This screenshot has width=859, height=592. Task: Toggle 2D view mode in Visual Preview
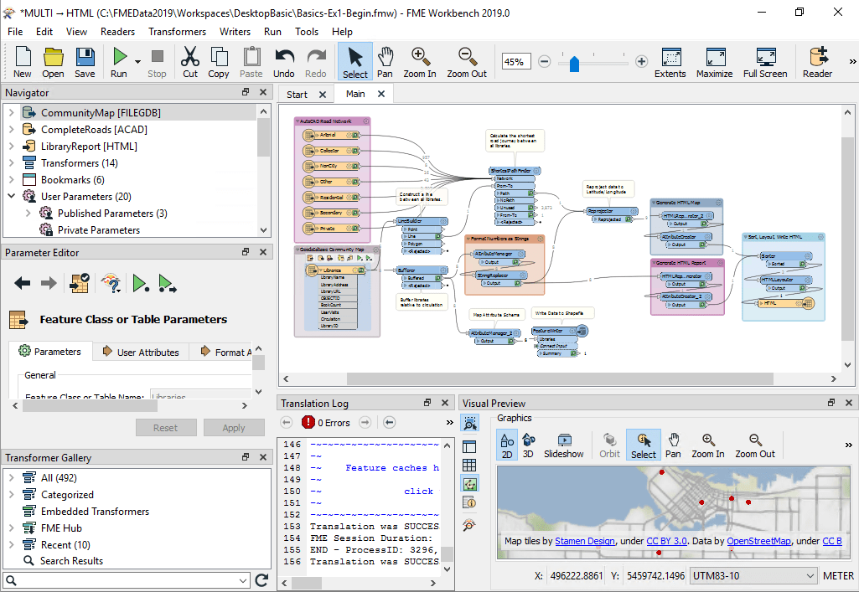(508, 445)
